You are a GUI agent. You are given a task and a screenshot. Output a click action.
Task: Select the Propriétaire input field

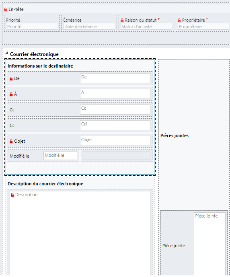click(x=204, y=27)
